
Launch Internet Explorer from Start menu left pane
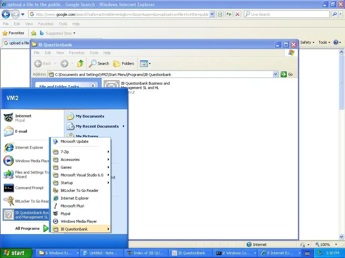tap(24, 147)
